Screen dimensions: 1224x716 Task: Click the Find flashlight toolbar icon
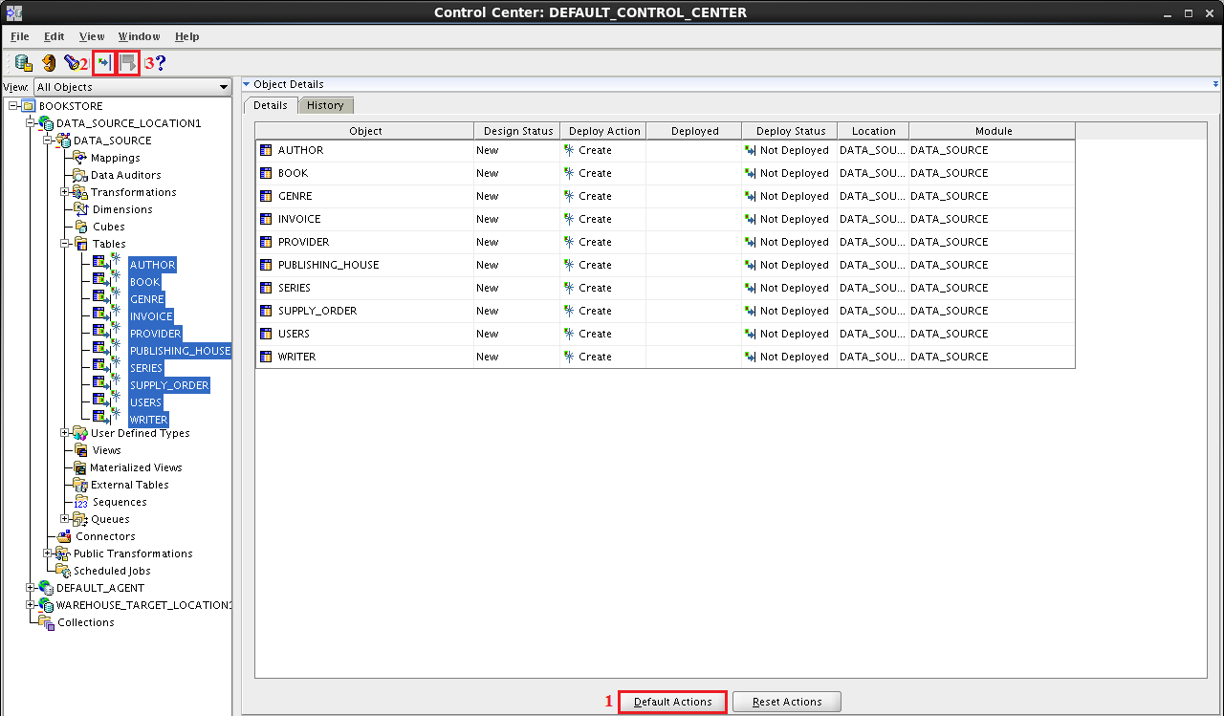(x=72, y=63)
